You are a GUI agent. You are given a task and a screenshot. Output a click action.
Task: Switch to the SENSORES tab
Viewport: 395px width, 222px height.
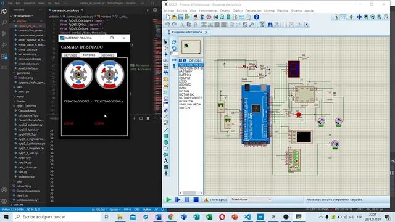(107, 55)
